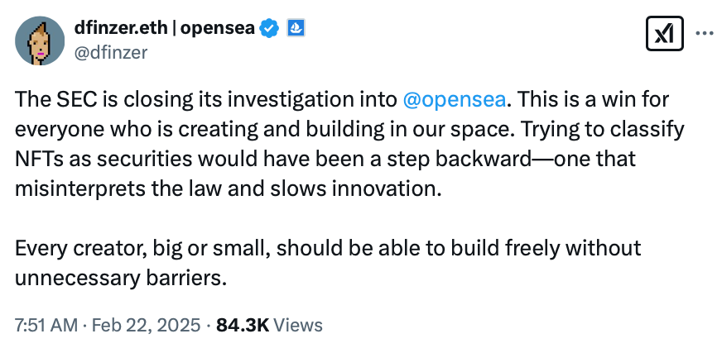Click the sentence beginning "Every creator"
This screenshot has height=348, width=722.
327,248
